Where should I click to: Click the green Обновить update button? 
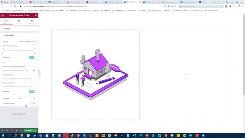[x=29, y=130]
